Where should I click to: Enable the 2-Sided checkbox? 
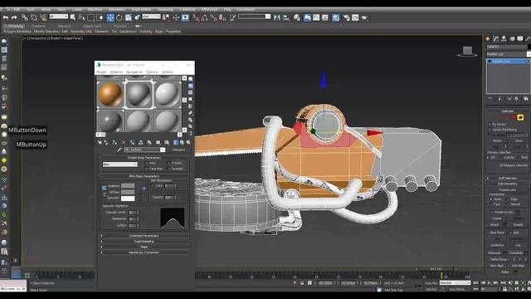168,163
